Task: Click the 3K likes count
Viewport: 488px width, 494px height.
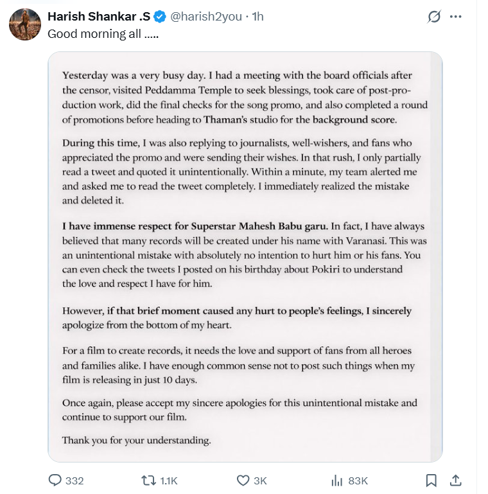Action: pyautogui.click(x=260, y=481)
